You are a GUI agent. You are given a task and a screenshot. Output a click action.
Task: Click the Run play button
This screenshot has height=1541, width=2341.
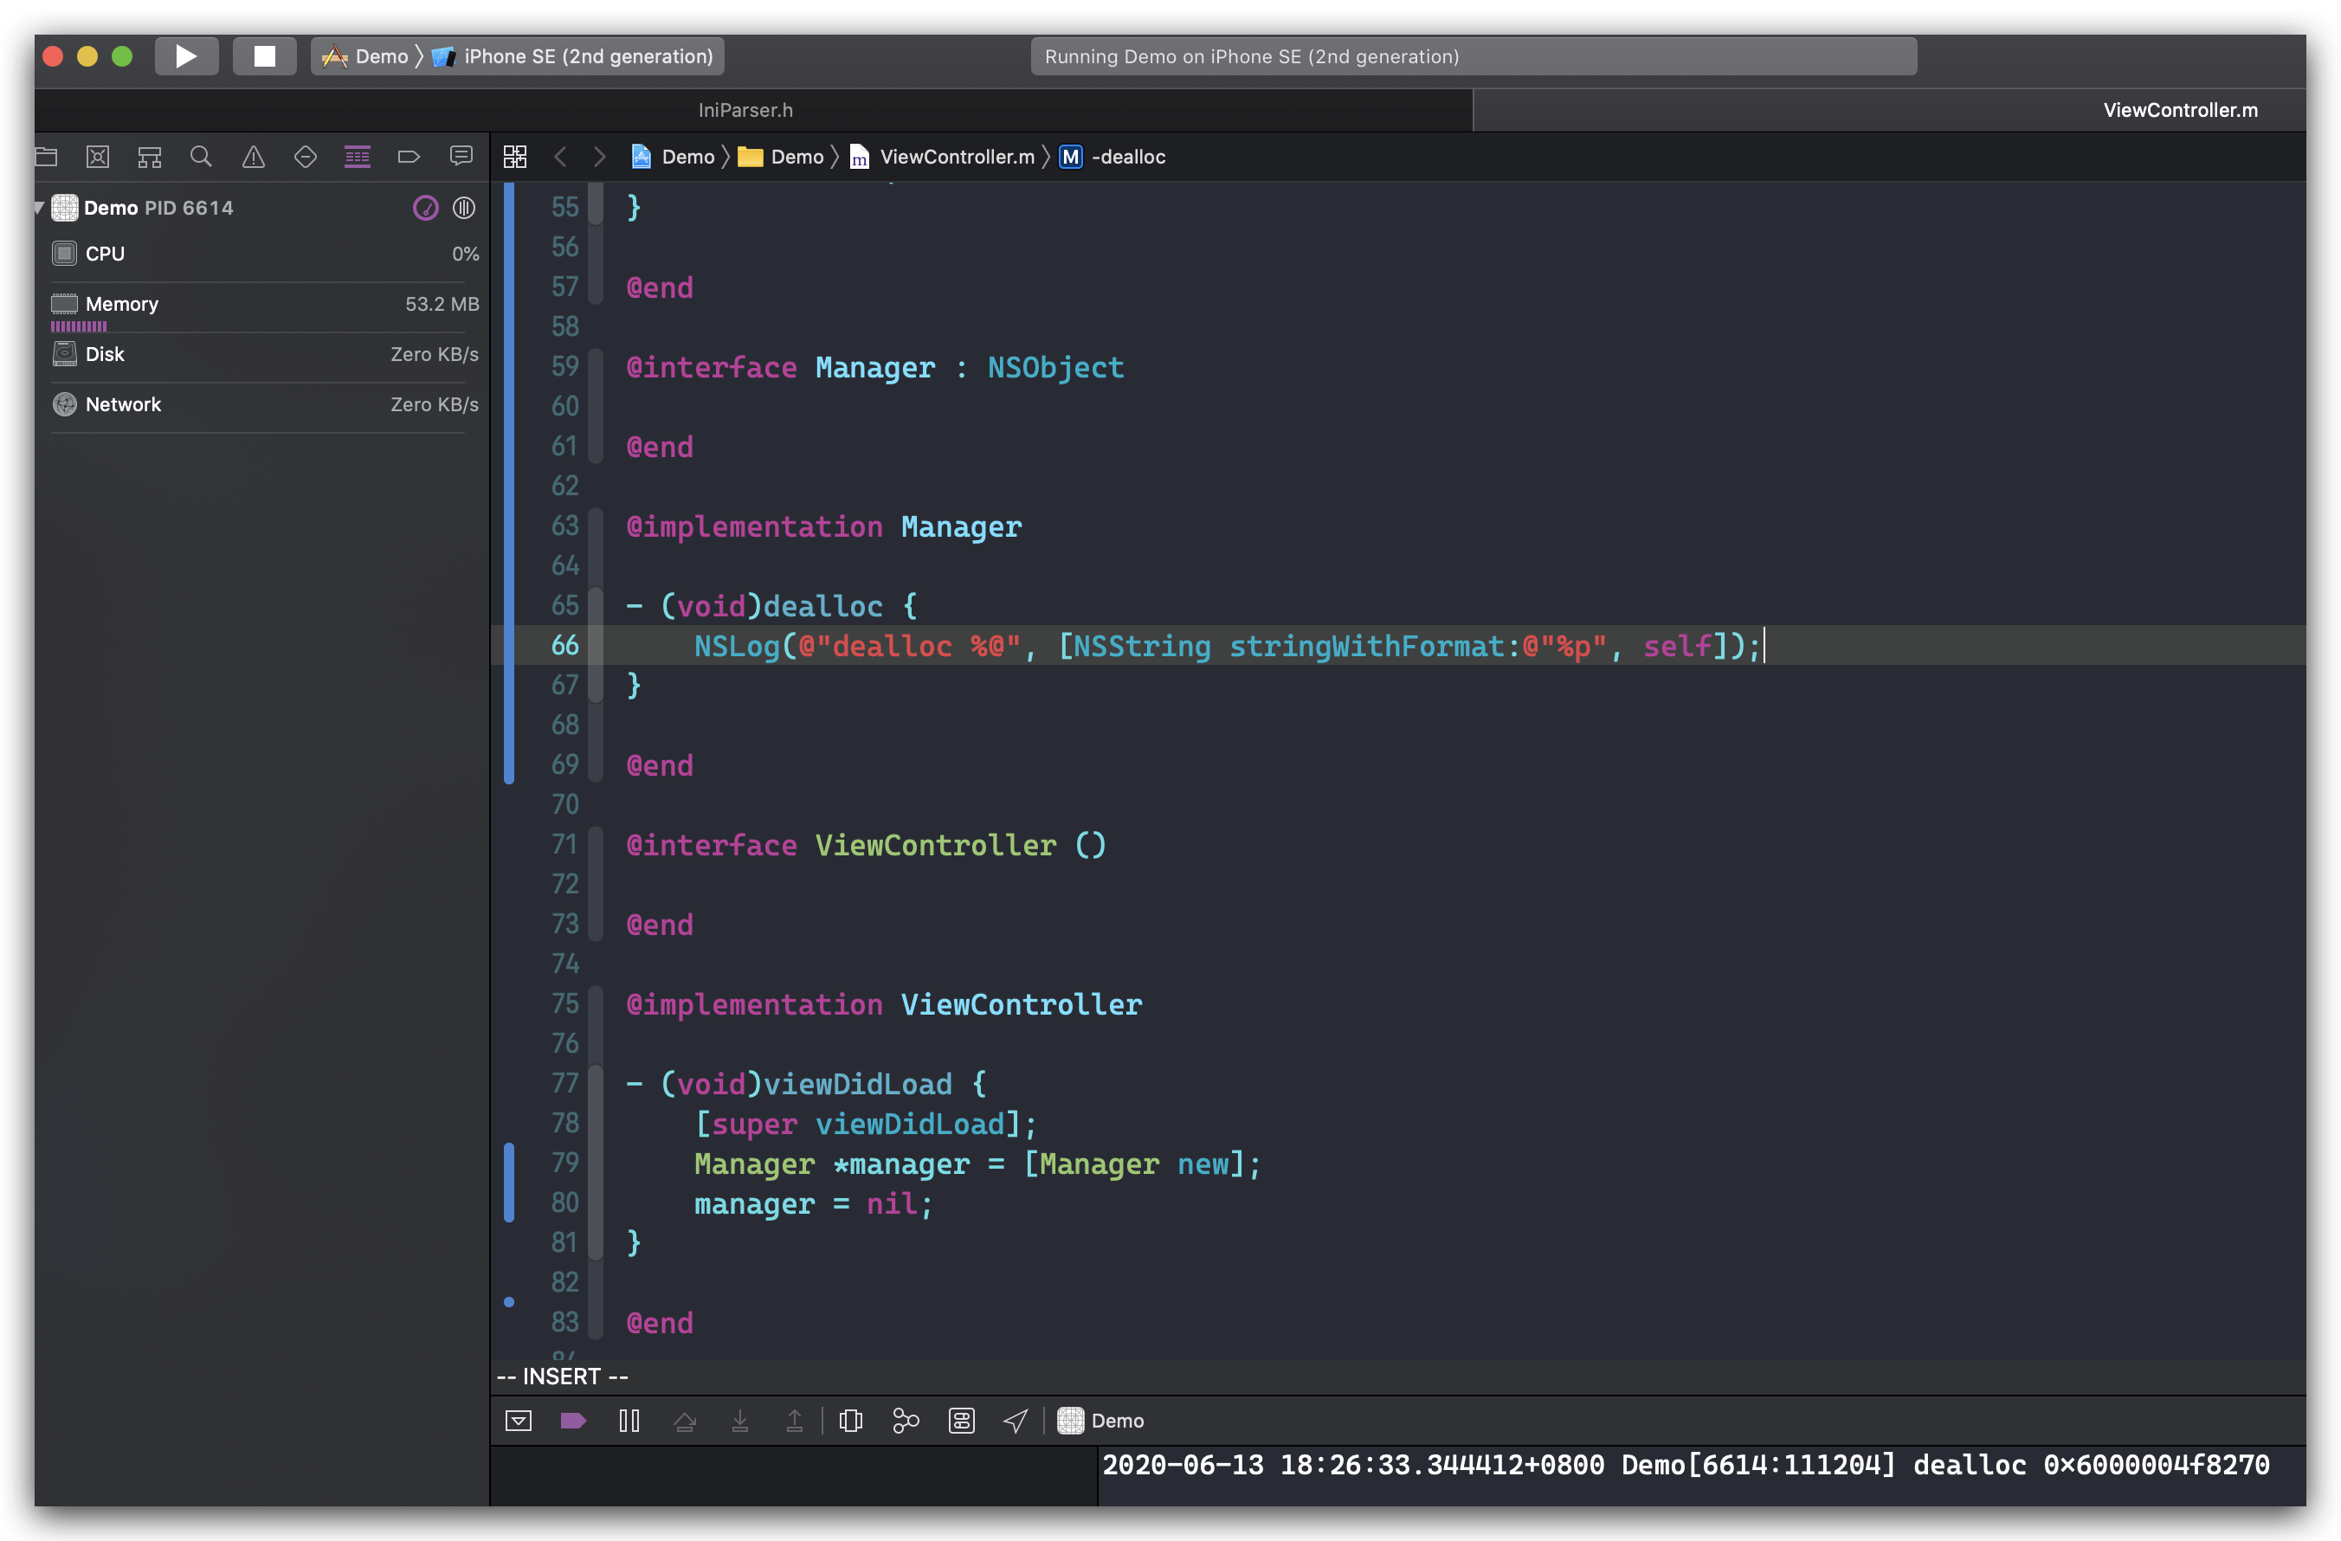pos(186,56)
